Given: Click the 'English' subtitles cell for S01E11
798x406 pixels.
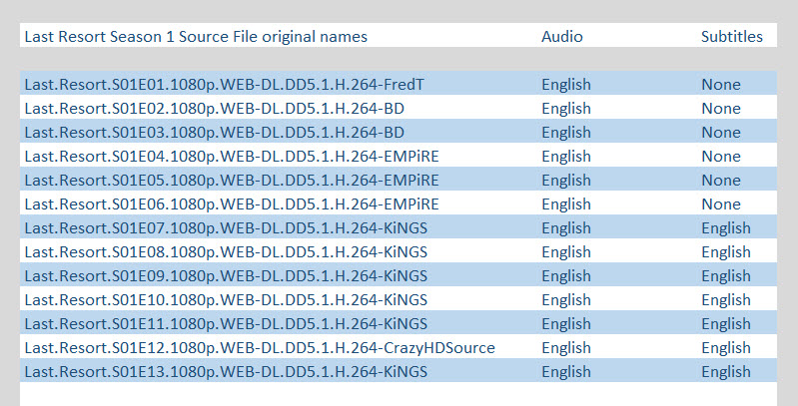Looking at the screenshot, I should (726, 323).
